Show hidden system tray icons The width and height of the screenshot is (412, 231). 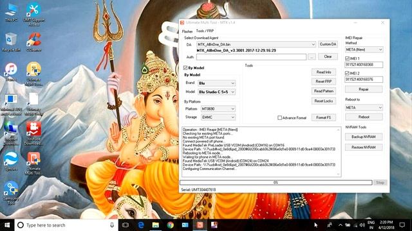(341, 225)
